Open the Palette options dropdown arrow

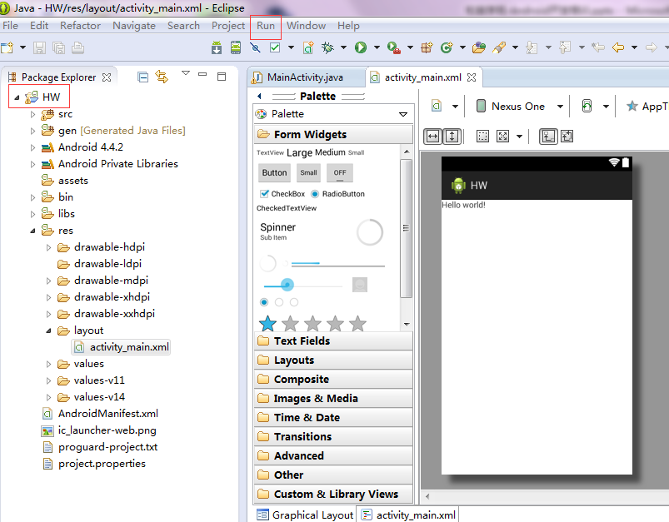click(403, 114)
